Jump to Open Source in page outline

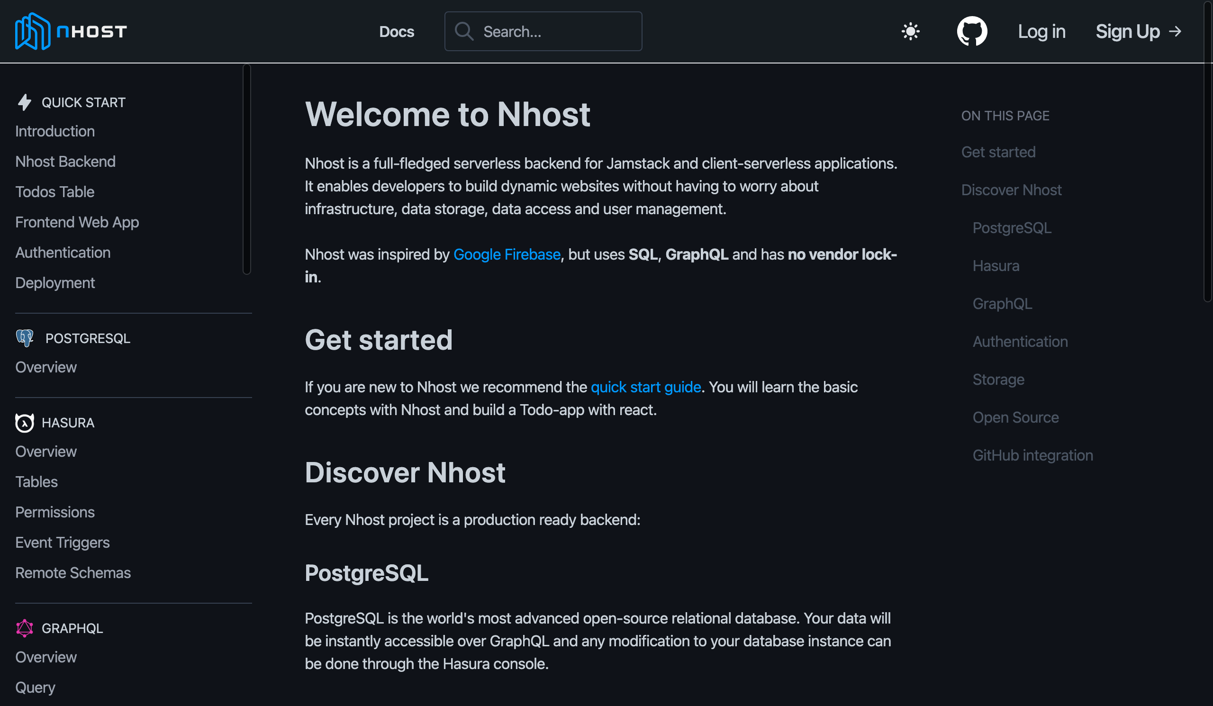click(x=1015, y=418)
